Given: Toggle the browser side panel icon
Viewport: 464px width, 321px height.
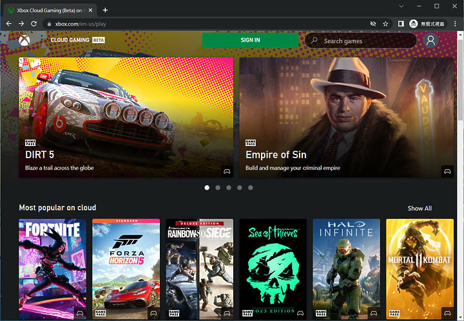Looking at the screenshot, I should [x=401, y=24].
